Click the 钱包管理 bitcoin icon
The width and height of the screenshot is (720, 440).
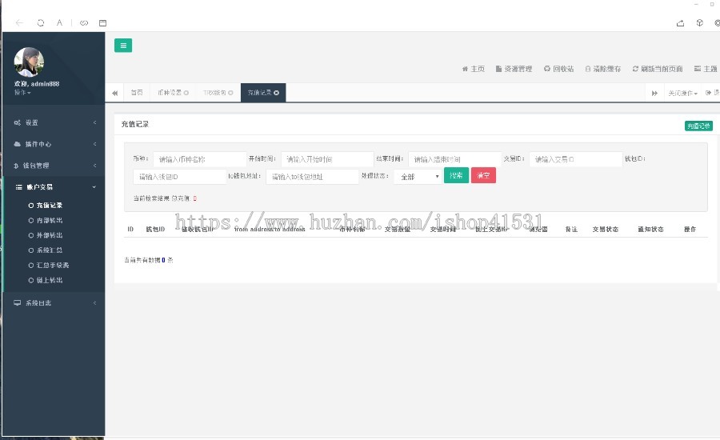pos(16,166)
